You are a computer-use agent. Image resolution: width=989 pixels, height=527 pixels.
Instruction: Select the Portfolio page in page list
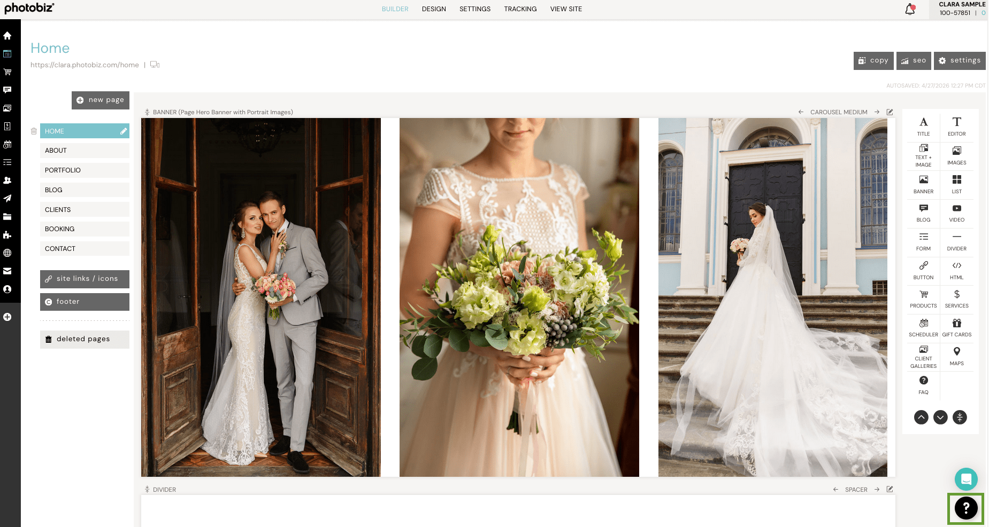pos(85,170)
